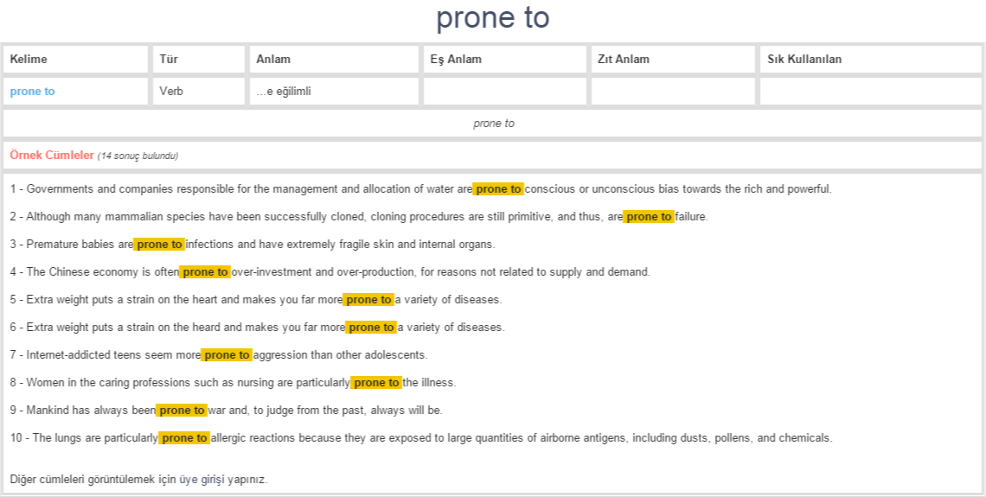The image size is (986, 497).
Task: Click the large "prone to" page title
Action: pyautogui.click(x=493, y=18)
